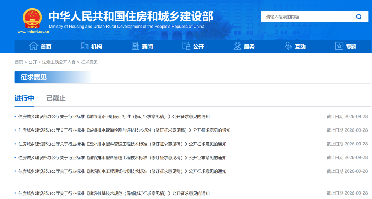The image size is (372, 199).
Task: Open the notice about 城镇排水管道检测与评估技术标准
Action: click(124, 130)
